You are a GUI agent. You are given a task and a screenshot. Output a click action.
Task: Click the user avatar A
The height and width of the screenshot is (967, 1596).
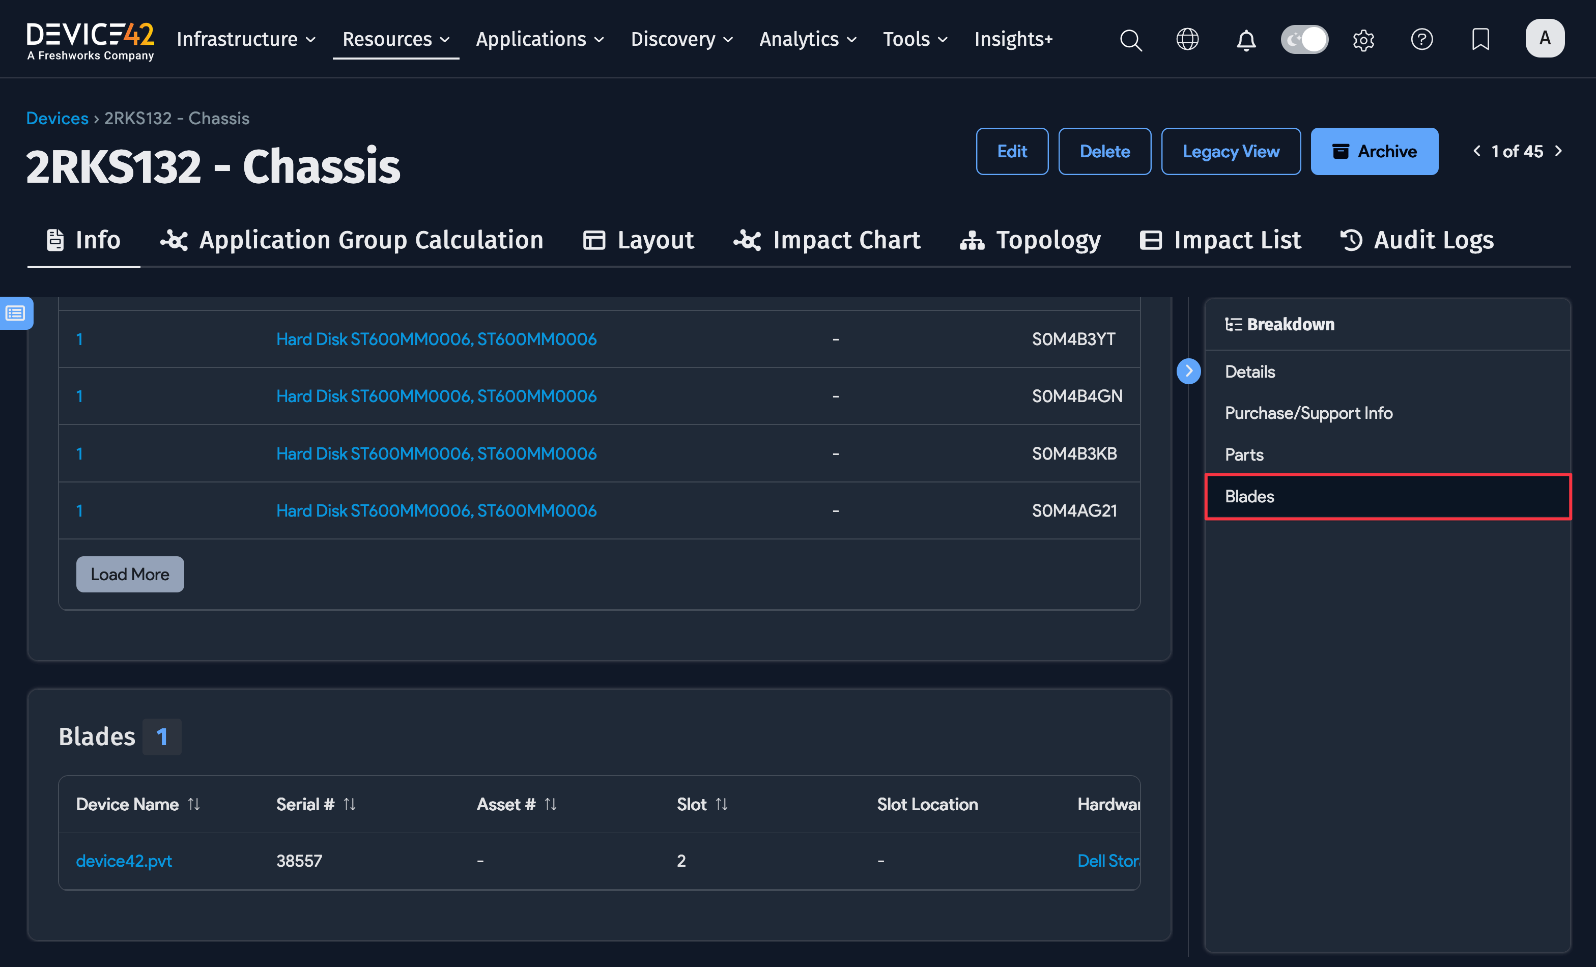point(1544,38)
